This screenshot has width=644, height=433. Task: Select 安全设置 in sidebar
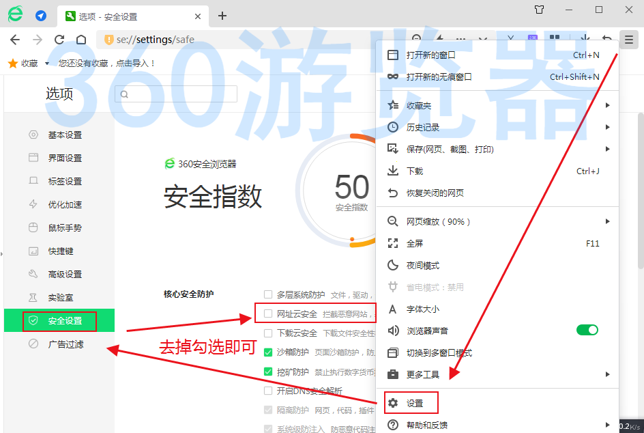(x=59, y=321)
